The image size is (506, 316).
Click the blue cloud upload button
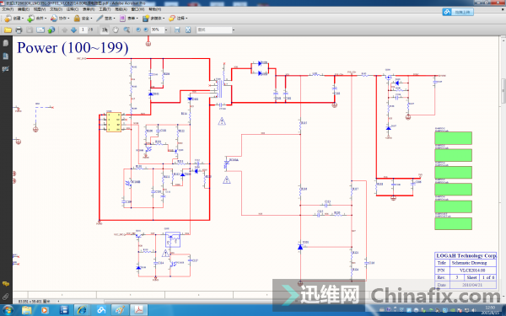pos(458,12)
